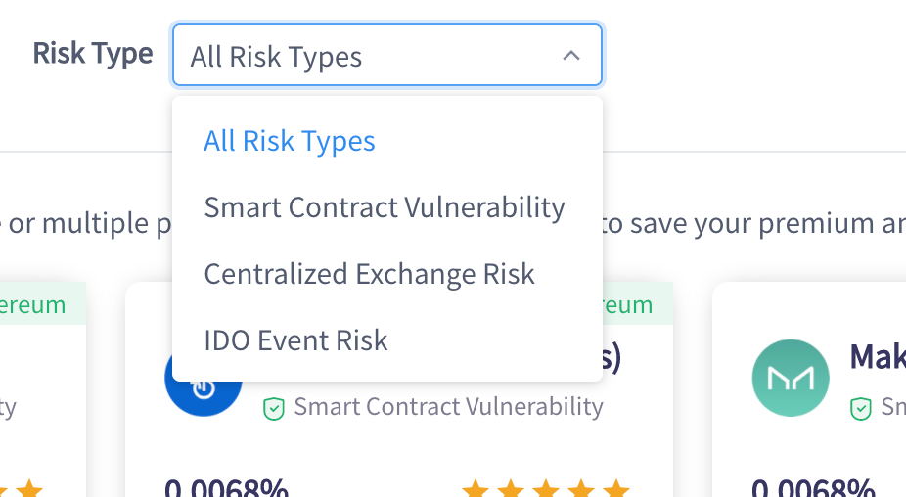Viewport: 906px width, 497px height.
Task: Click the first star in middle card rating
Action: point(476,489)
